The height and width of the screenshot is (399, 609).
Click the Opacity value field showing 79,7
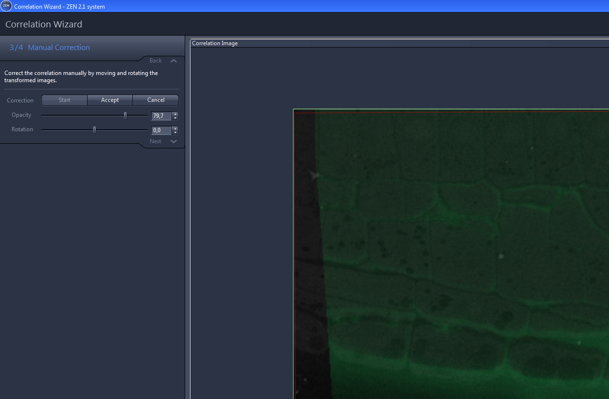160,116
